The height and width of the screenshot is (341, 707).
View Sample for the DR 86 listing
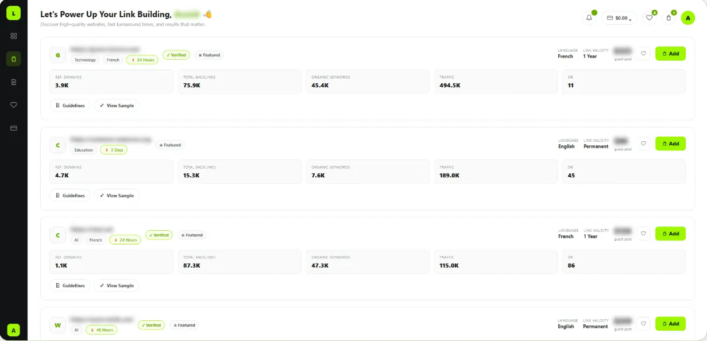pyautogui.click(x=117, y=285)
